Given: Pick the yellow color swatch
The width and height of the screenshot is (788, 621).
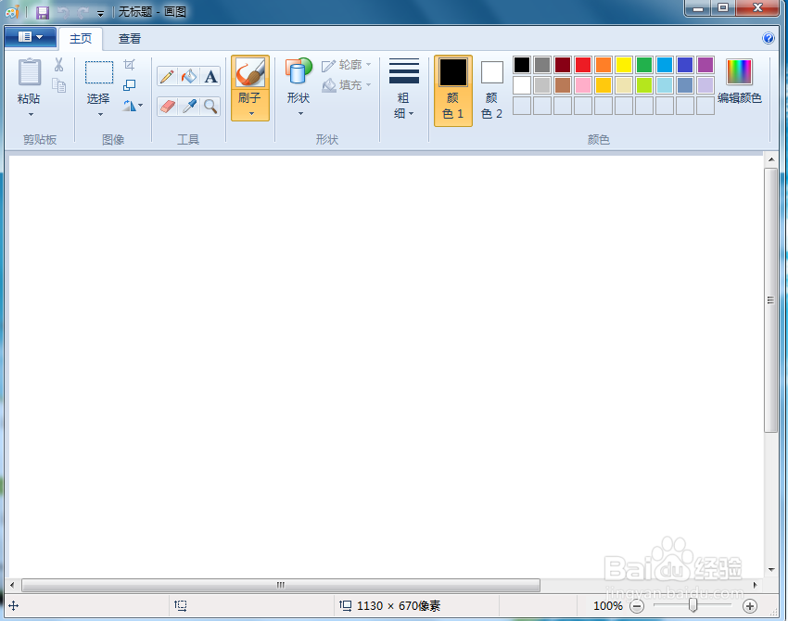Looking at the screenshot, I should 624,65.
